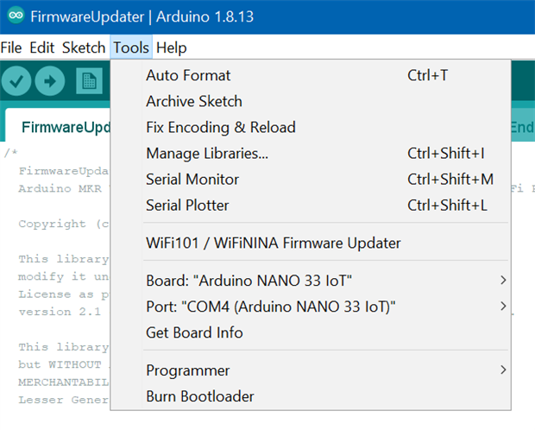Close the open Tools menu
The height and width of the screenshot is (430, 535).
[x=131, y=47]
